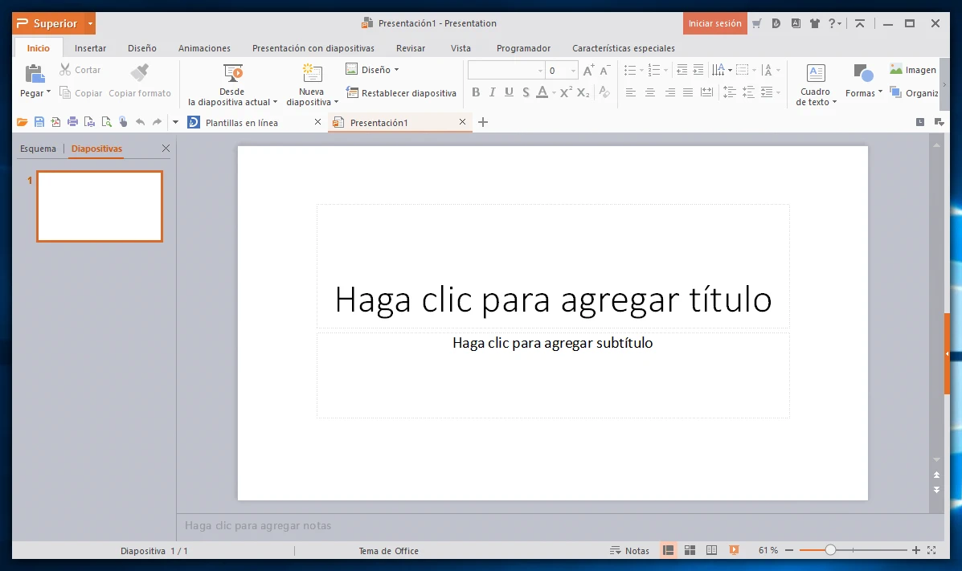
Task: Switch to the Esquema panel tab
Action: coord(39,149)
